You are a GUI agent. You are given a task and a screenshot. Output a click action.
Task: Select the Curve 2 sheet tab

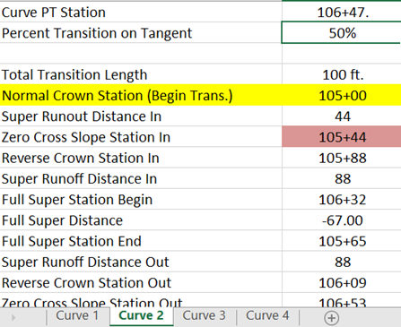(x=142, y=316)
